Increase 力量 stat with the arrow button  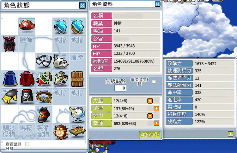click(150, 101)
